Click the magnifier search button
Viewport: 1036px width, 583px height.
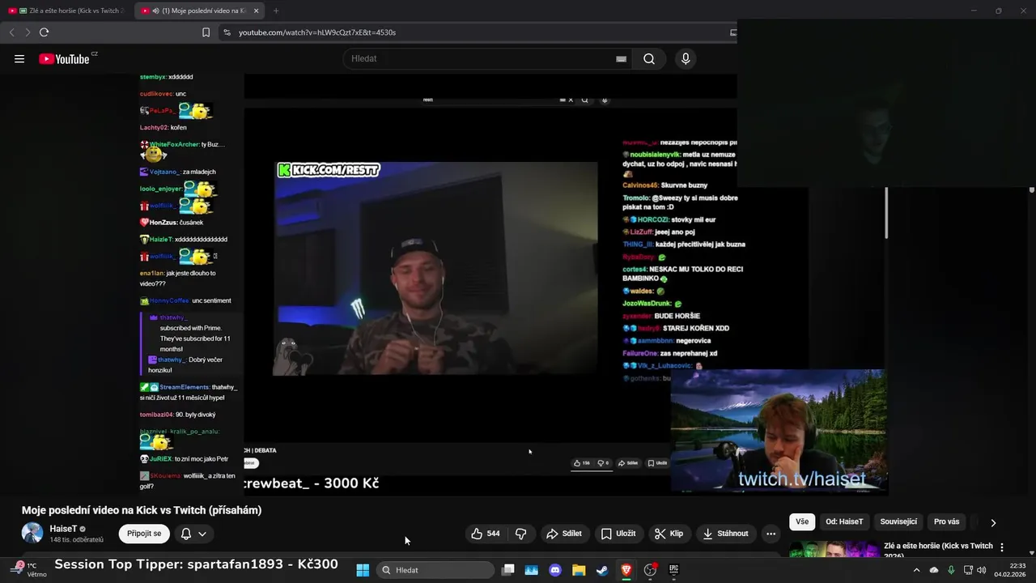click(649, 59)
